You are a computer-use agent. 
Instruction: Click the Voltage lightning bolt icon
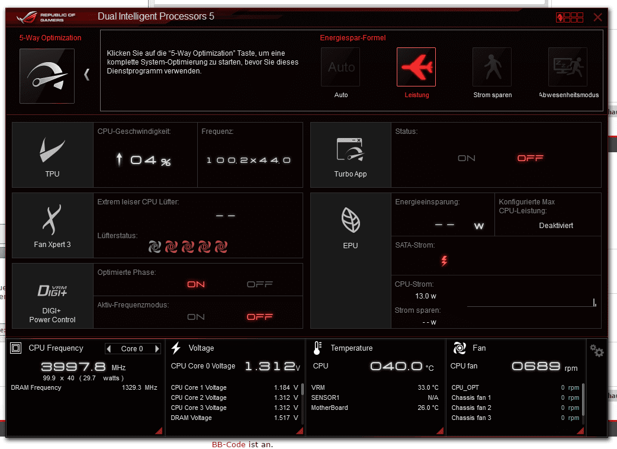coord(176,348)
